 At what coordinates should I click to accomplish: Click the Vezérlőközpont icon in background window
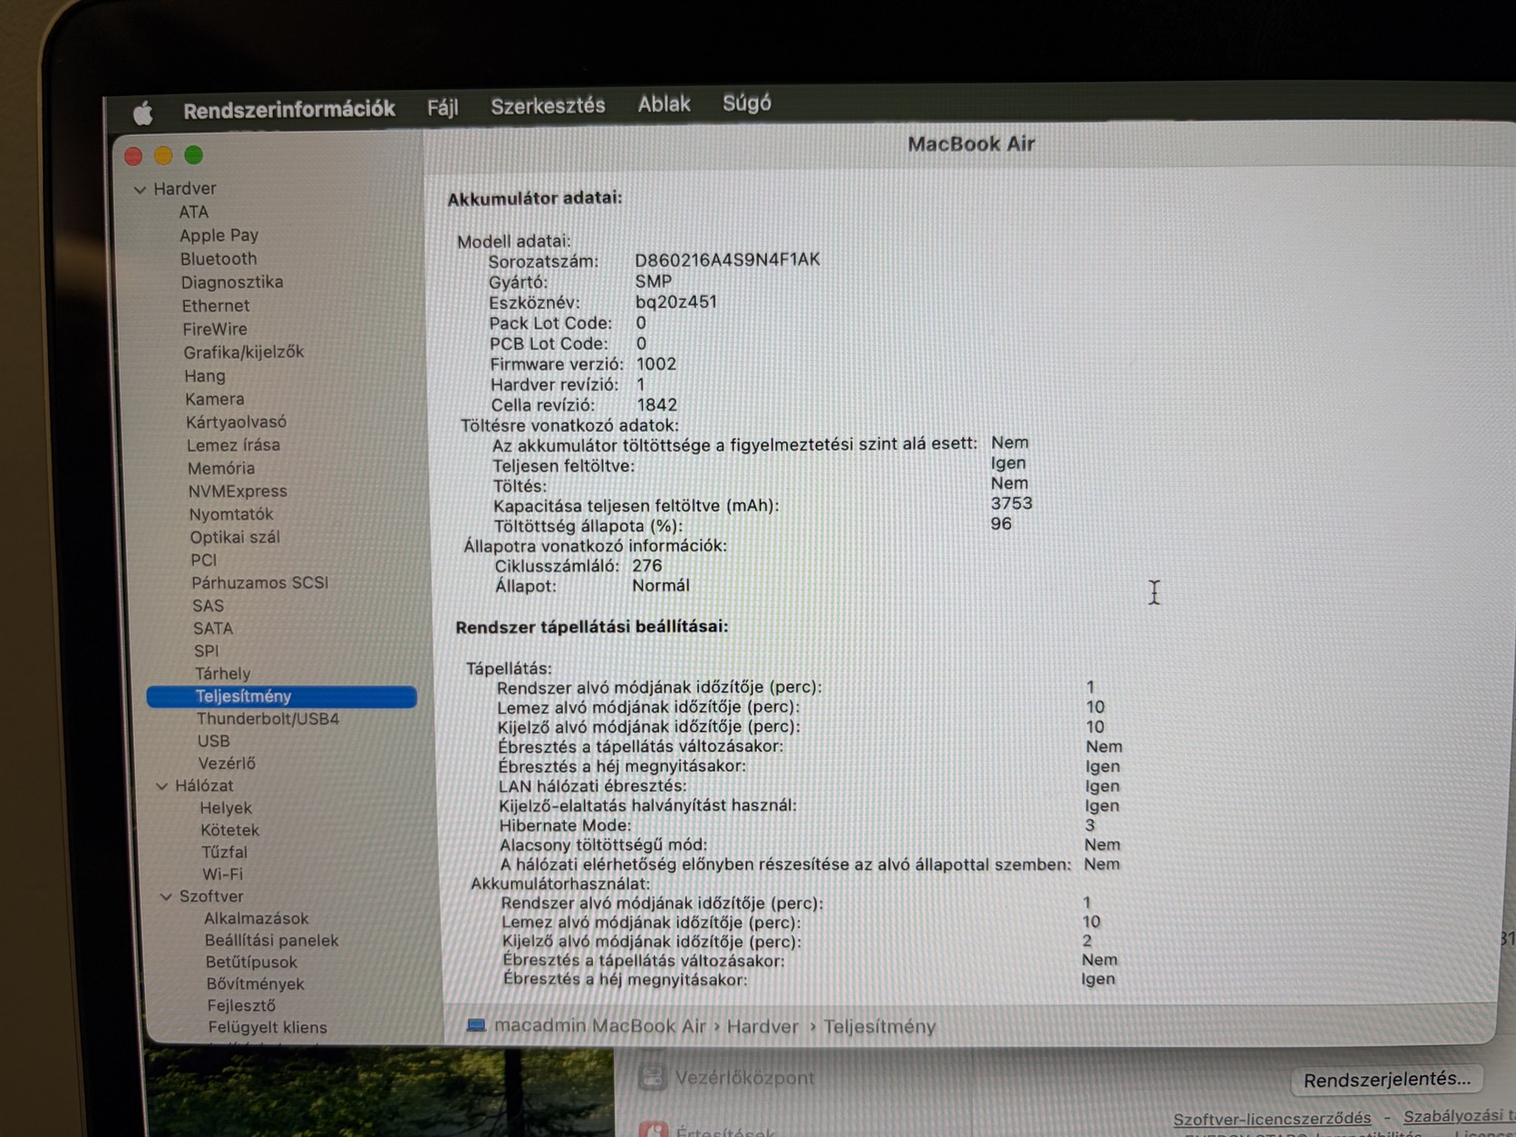(x=652, y=1077)
